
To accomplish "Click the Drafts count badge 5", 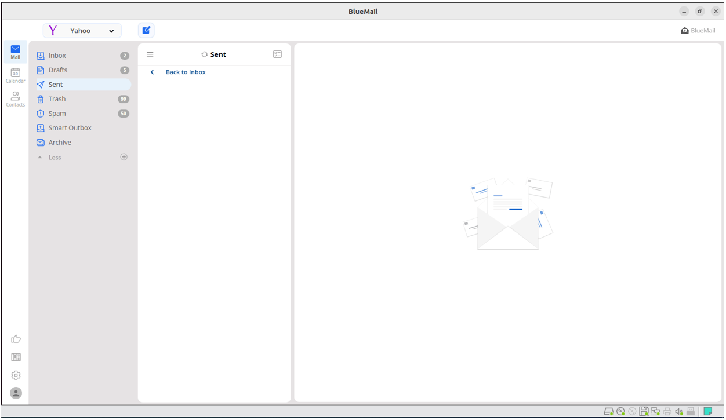I will coord(125,70).
